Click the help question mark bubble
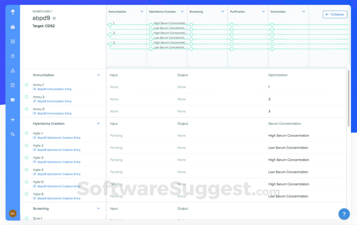Screen dimensions: 357x225 344,214
